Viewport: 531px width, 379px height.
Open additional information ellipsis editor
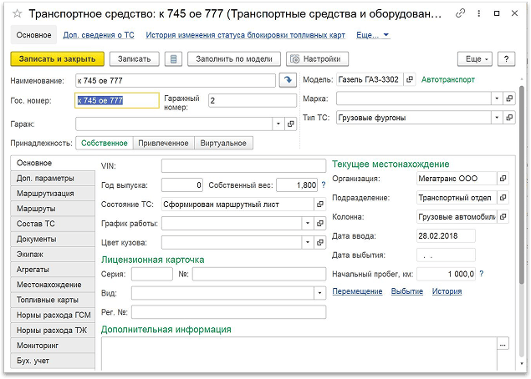(x=503, y=345)
